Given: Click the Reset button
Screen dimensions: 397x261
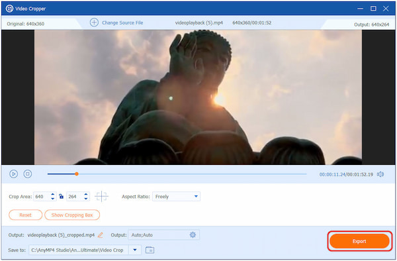Looking at the screenshot, I should click(x=25, y=215).
